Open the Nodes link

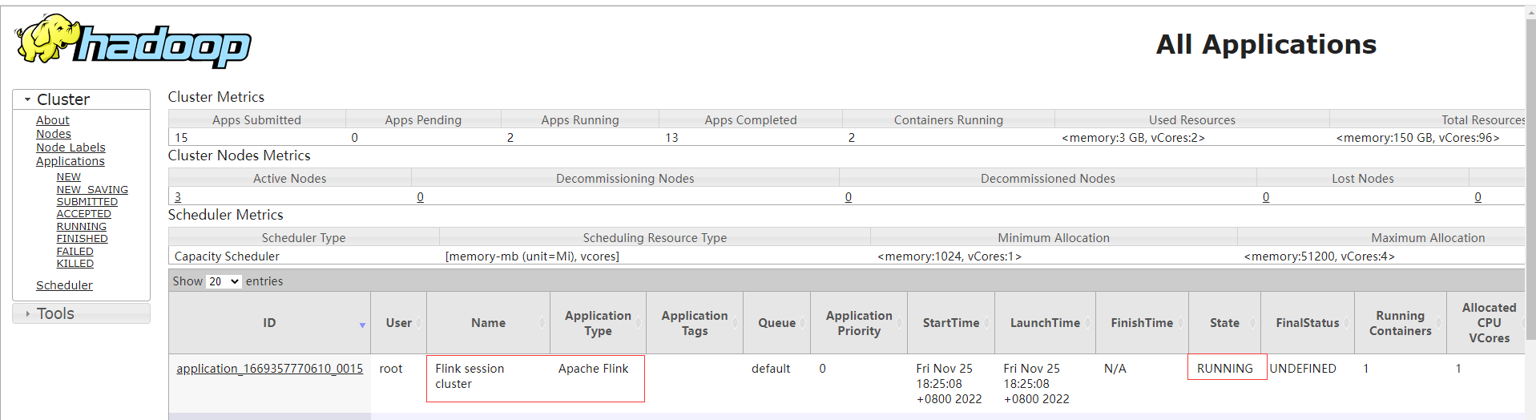pyautogui.click(x=53, y=134)
